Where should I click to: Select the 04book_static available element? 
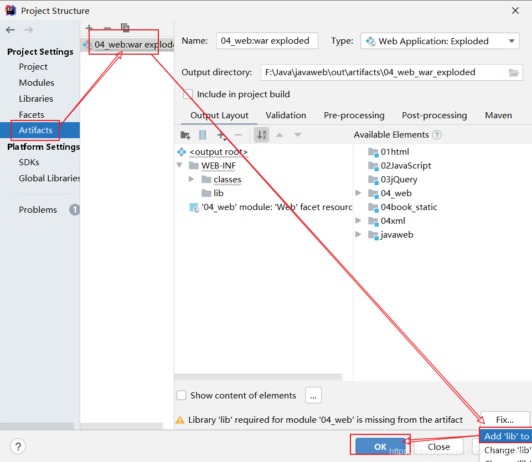coord(409,207)
